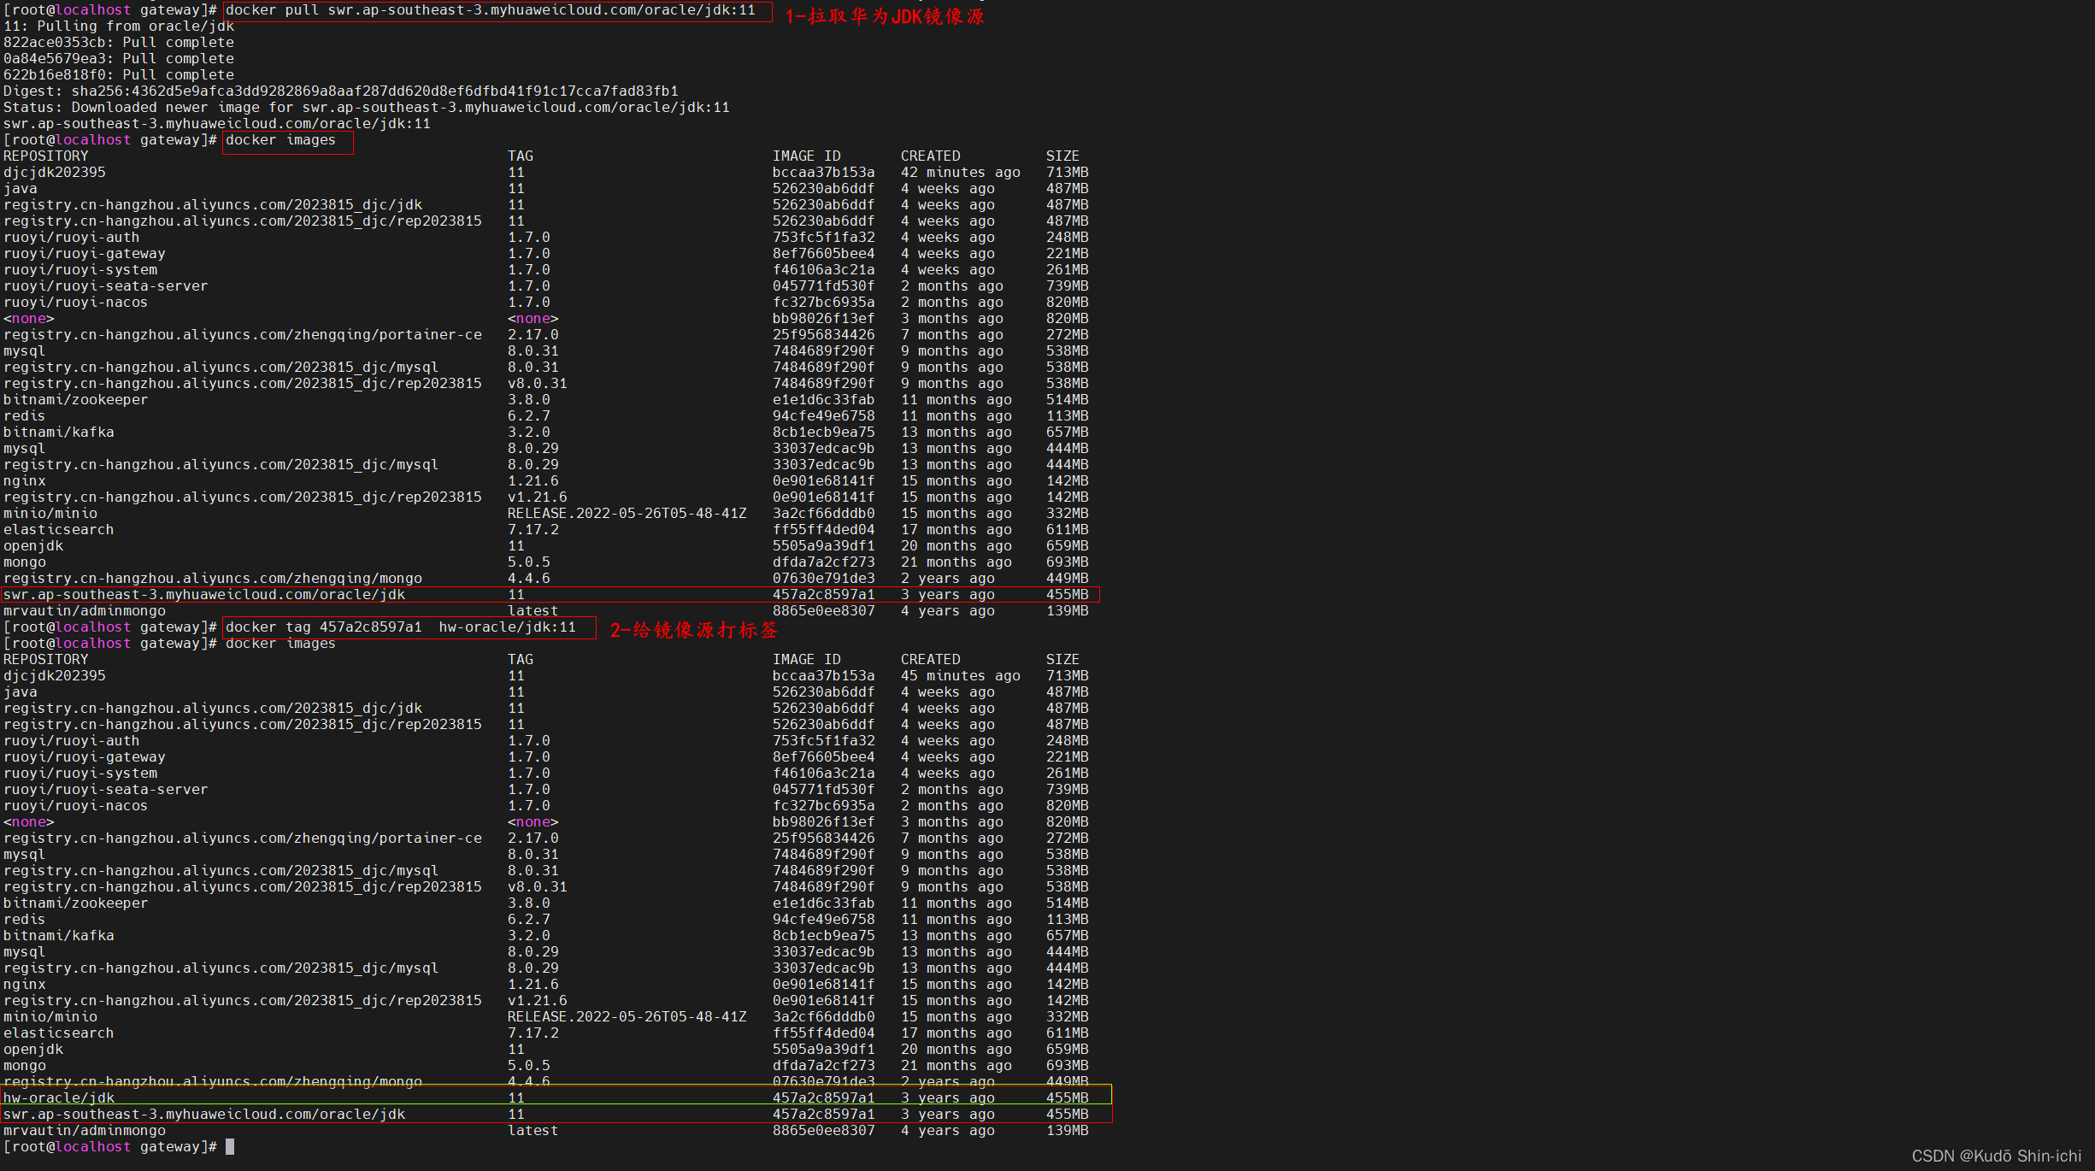Click the zhengqing/mongo repository in the first listing
The height and width of the screenshot is (1171, 2095).
click(213, 579)
